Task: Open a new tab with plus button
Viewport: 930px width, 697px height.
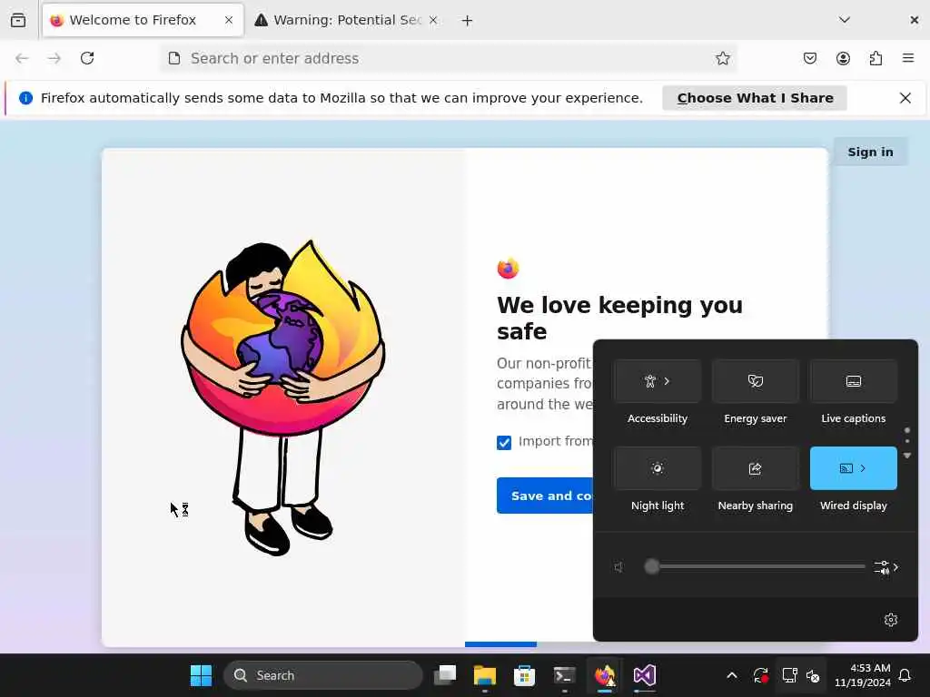Action: tap(468, 21)
